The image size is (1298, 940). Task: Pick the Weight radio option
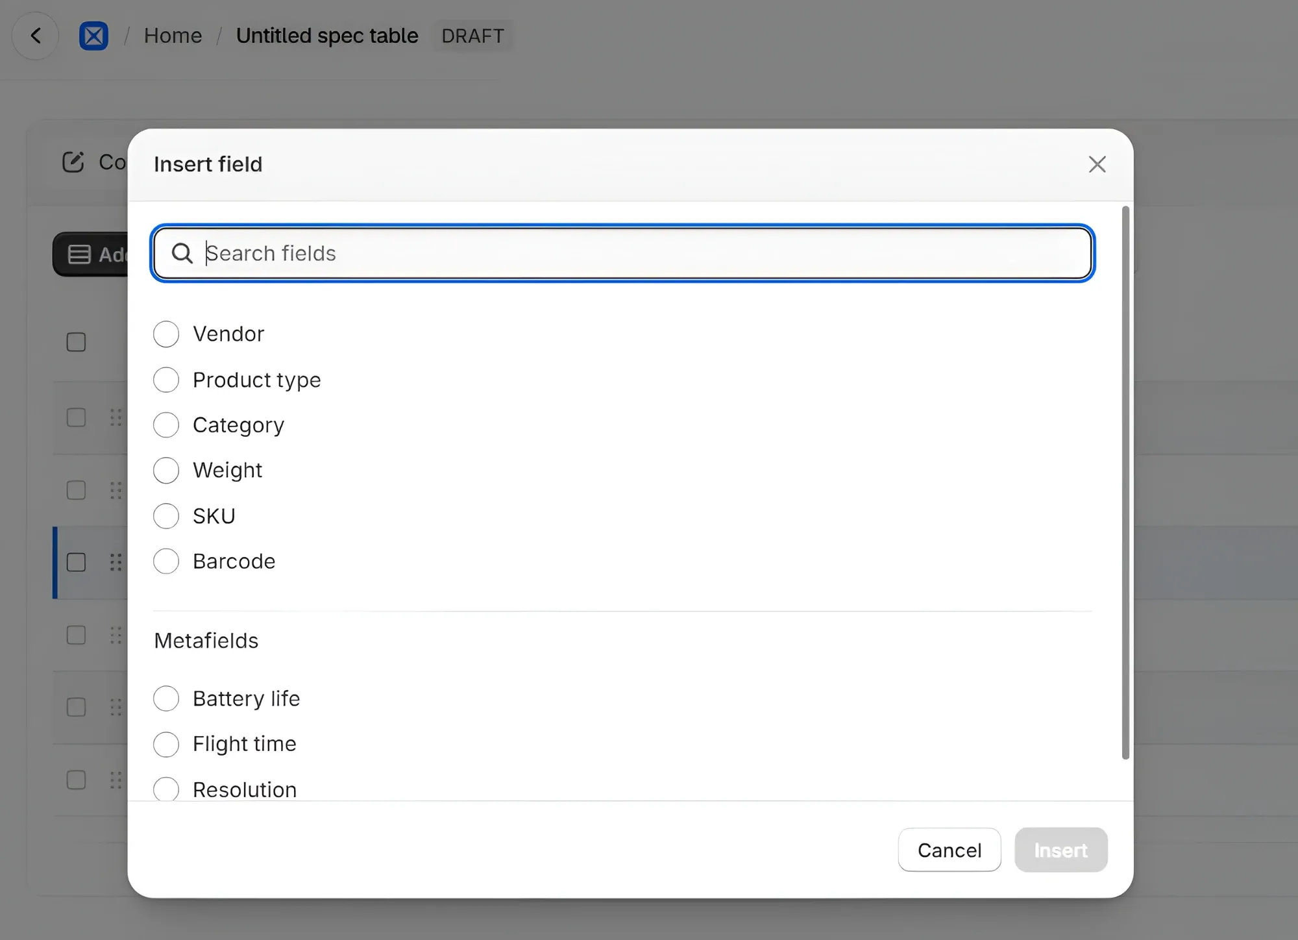click(x=166, y=470)
